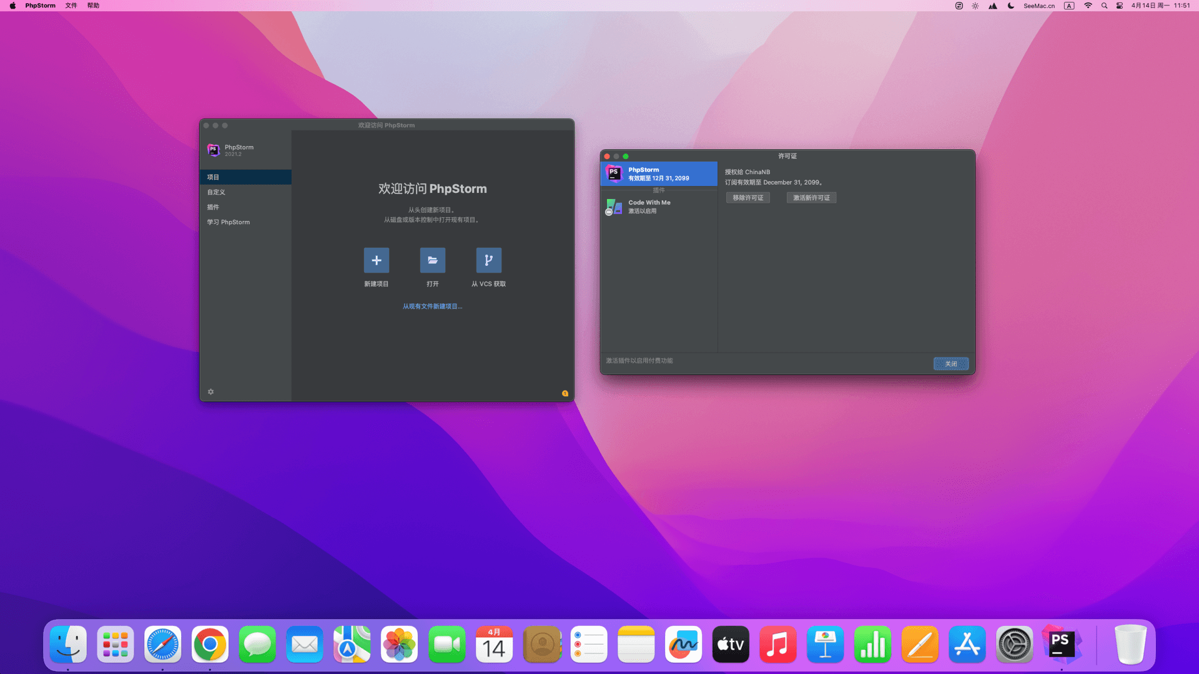Click the yellow notification icon
The image size is (1199, 674).
tap(565, 393)
